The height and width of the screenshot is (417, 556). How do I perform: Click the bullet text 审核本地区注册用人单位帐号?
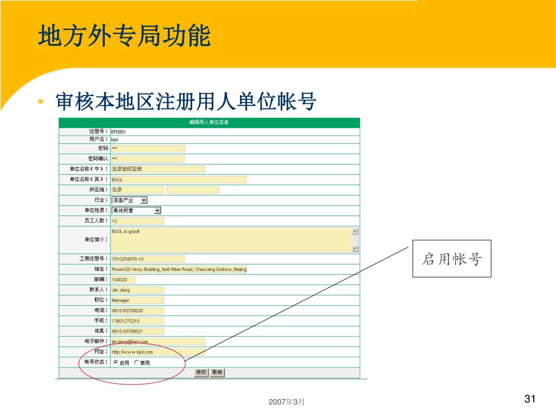coord(186,102)
